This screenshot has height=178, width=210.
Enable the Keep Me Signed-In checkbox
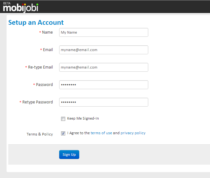point(63,119)
